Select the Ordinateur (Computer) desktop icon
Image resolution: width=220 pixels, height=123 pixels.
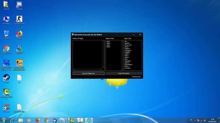6,20
